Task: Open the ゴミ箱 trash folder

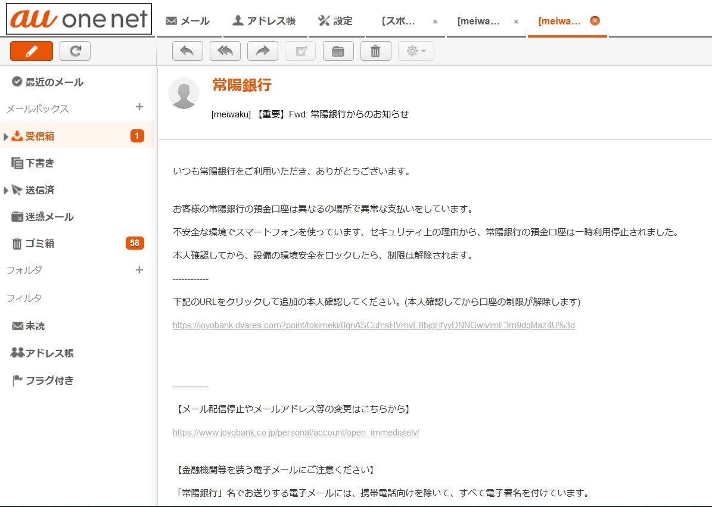Action: [33, 244]
